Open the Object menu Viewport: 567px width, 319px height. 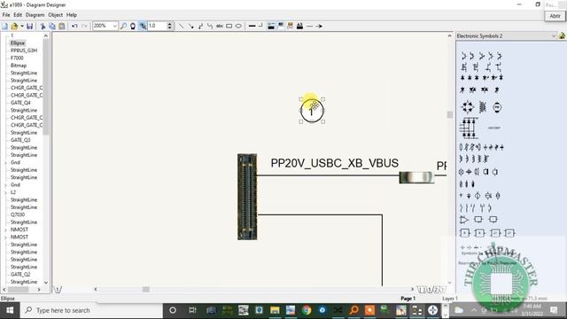pyautogui.click(x=55, y=15)
